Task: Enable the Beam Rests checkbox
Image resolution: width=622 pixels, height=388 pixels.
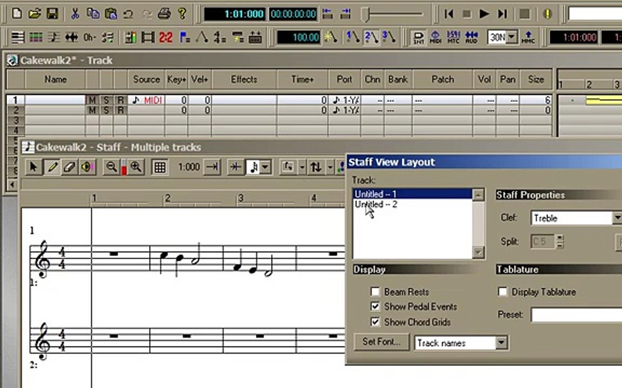Action: click(375, 292)
